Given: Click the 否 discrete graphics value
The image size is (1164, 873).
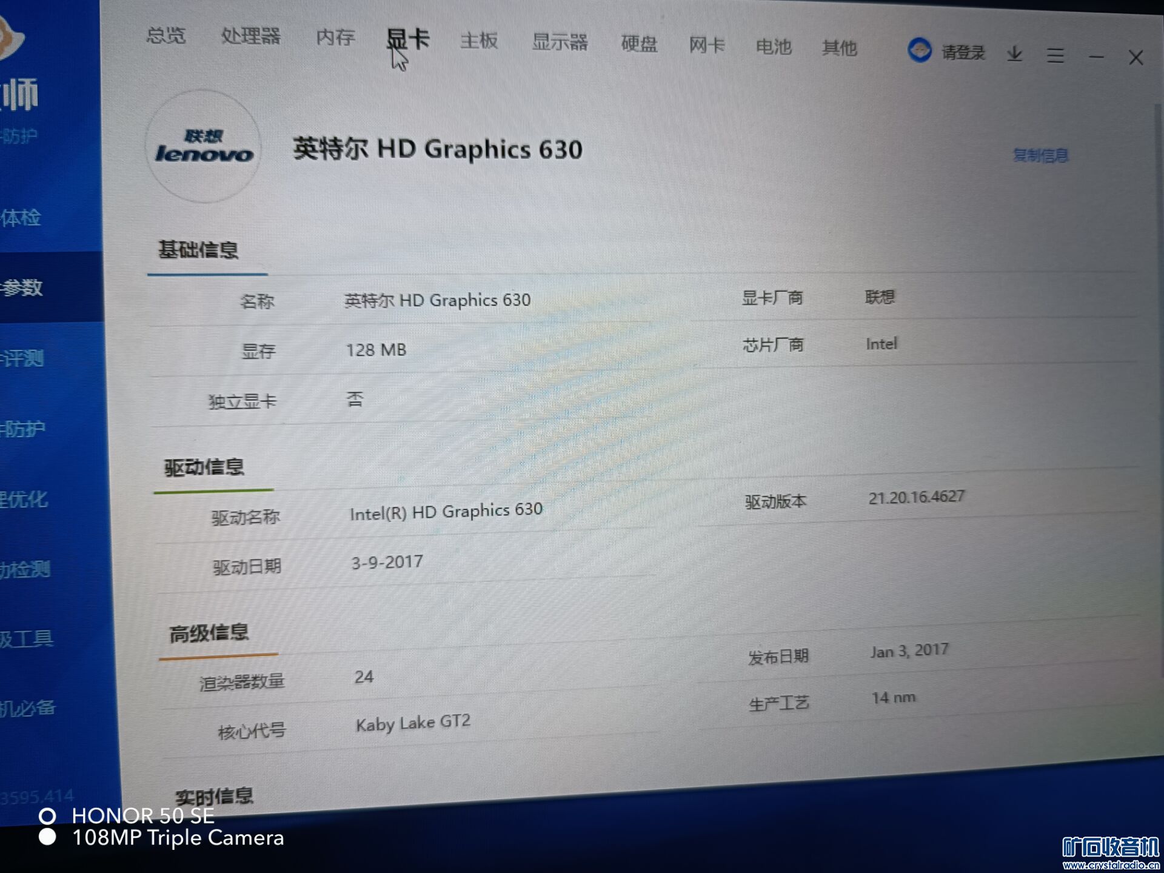Looking at the screenshot, I should (355, 399).
